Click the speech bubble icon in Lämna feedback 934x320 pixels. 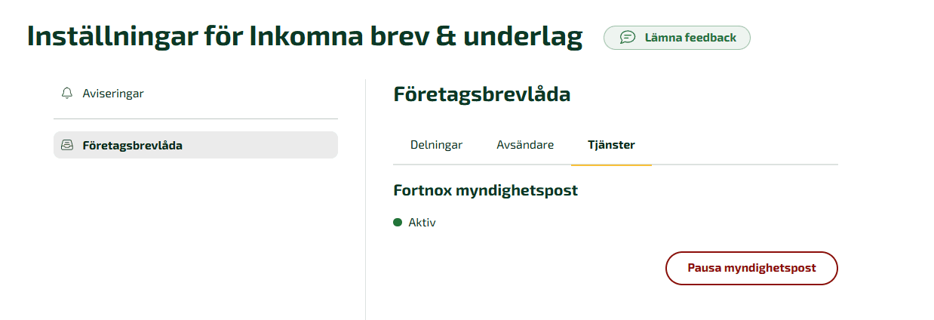[627, 38]
